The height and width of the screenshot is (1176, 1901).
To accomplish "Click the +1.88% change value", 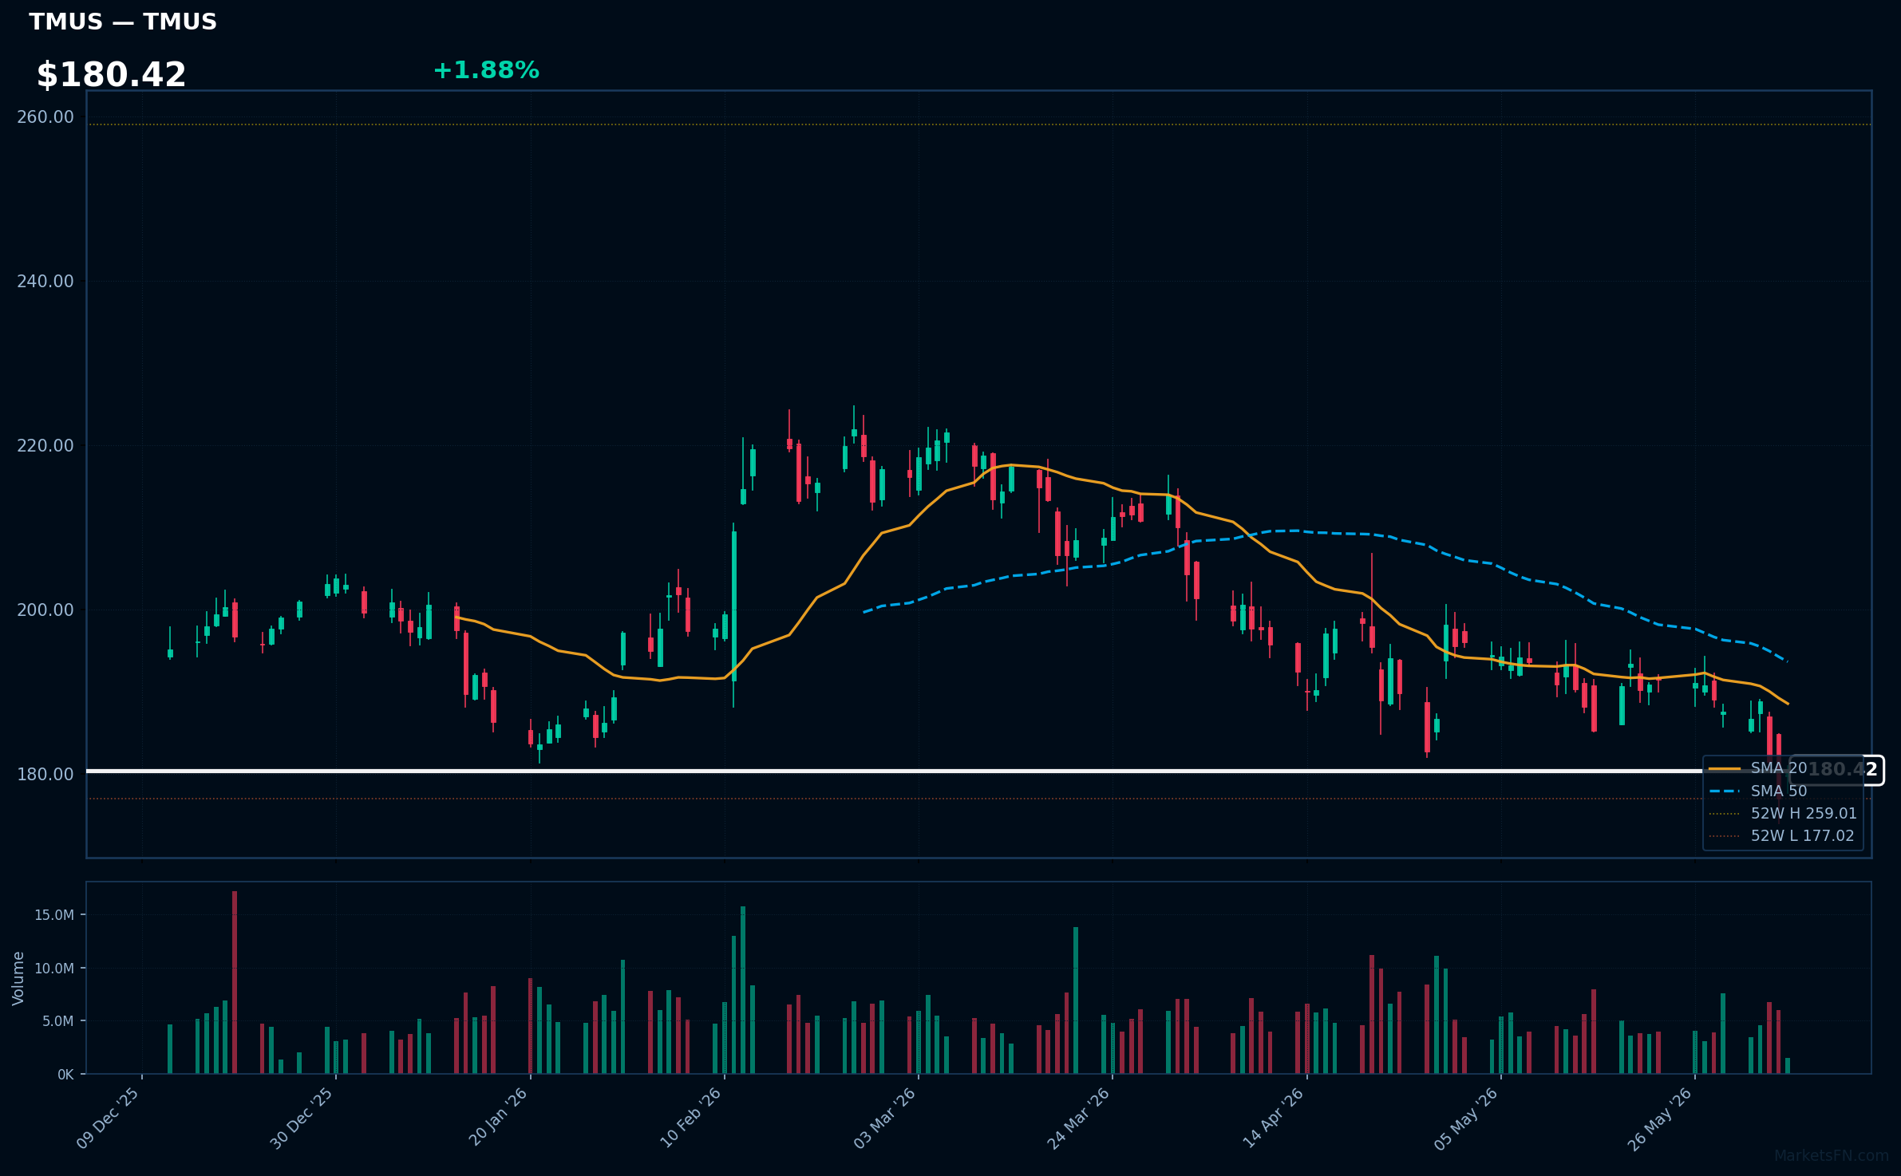I will click(x=486, y=70).
